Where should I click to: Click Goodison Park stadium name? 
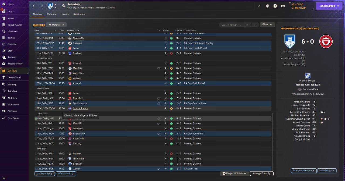[x=310, y=89]
